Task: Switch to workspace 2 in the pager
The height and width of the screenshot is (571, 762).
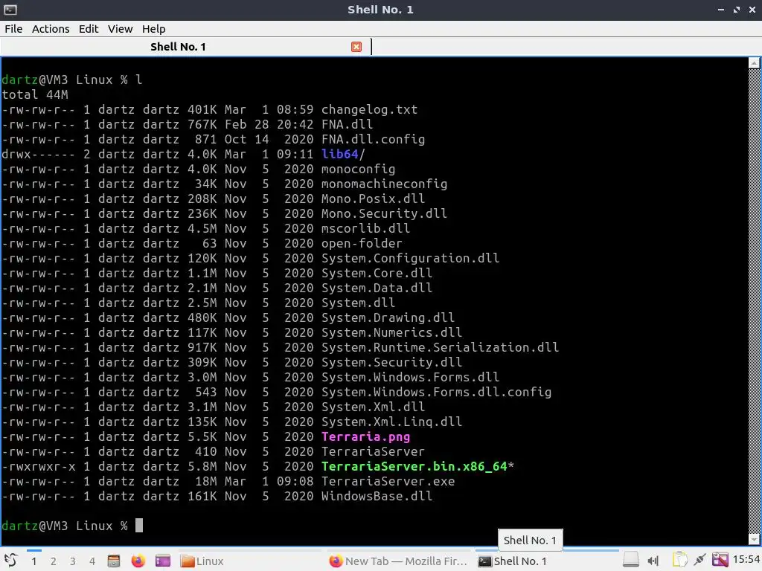Action: pyautogui.click(x=54, y=561)
